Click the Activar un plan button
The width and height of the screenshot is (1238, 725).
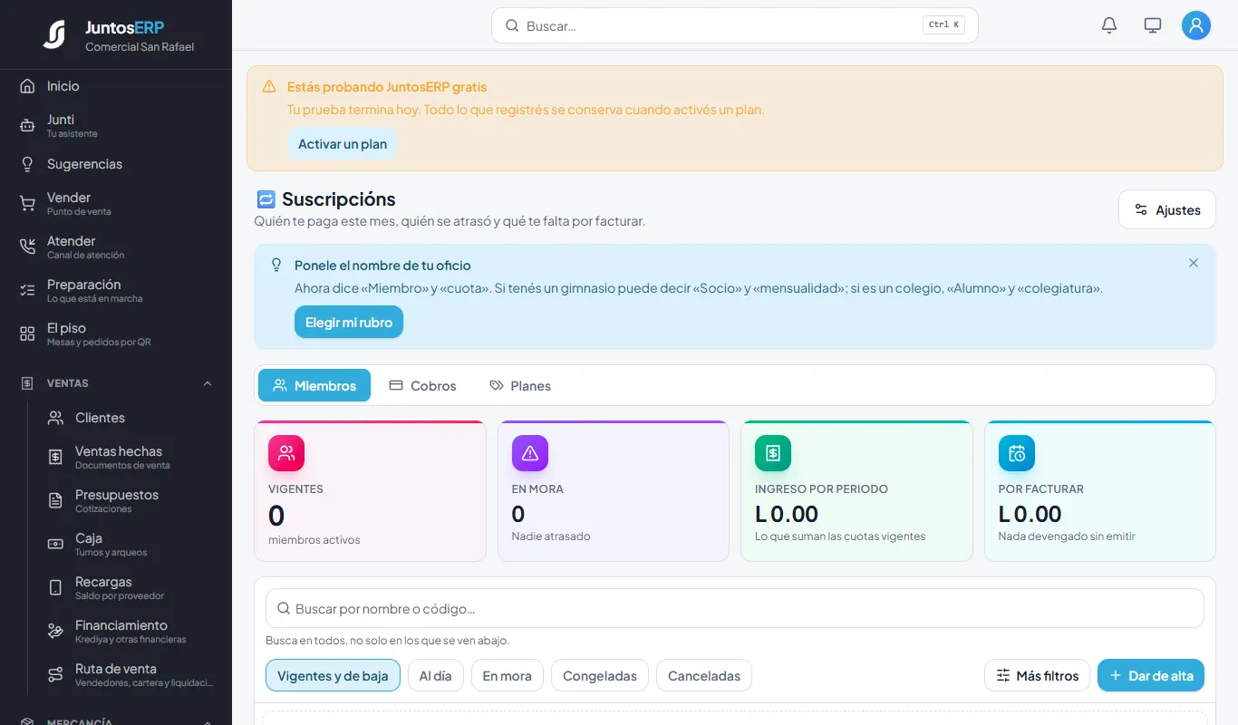[x=343, y=144]
